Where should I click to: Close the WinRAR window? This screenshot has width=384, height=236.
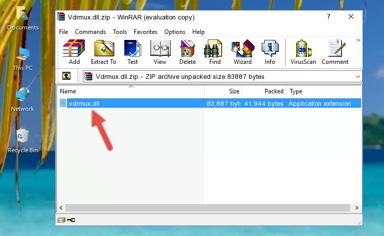click(x=351, y=16)
